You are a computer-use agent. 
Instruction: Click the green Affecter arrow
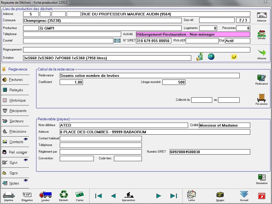tap(261, 53)
